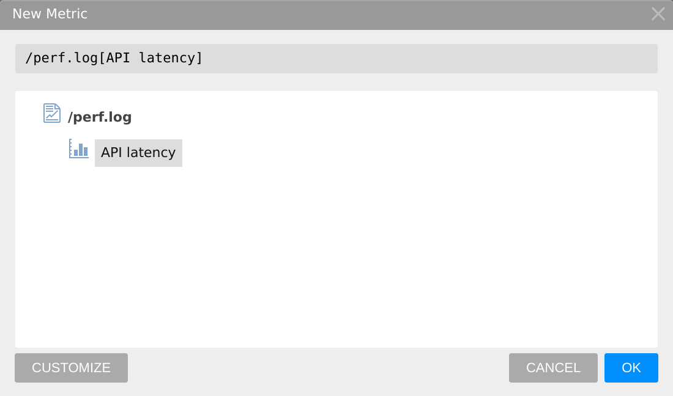Cancel the new metric dialog
This screenshot has width=673, height=396.
pyautogui.click(x=553, y=368)
